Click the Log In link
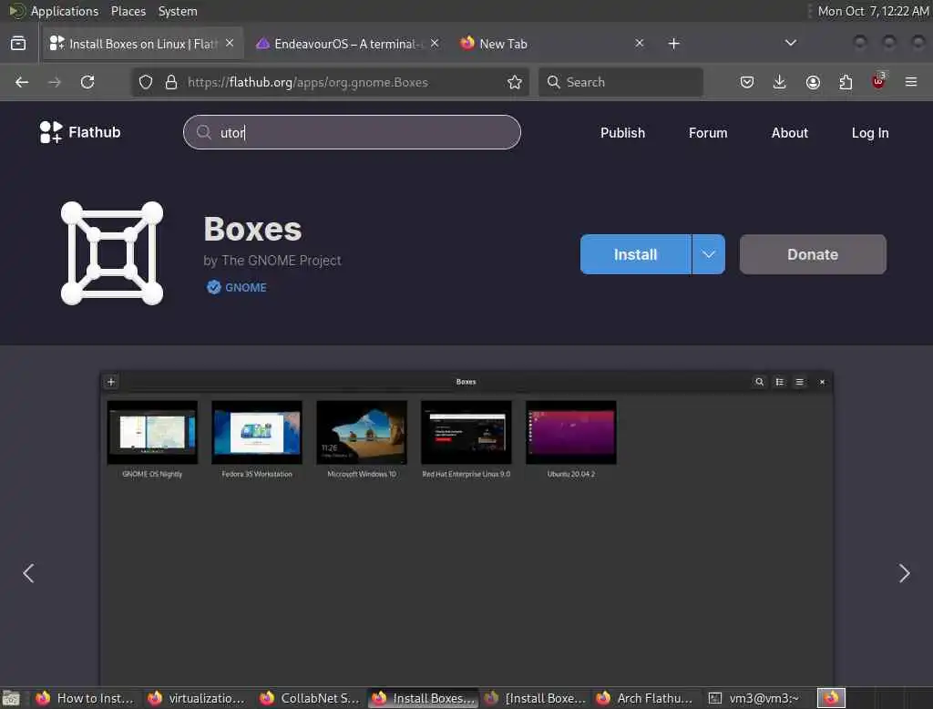933x709 pixels. coord(870,133)
